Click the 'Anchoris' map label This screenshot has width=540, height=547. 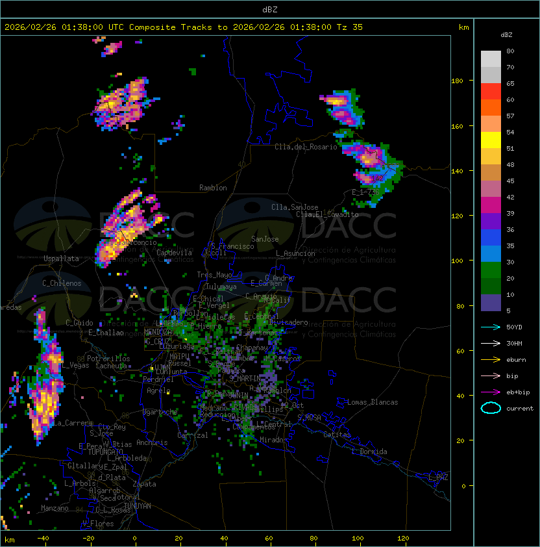152,442
